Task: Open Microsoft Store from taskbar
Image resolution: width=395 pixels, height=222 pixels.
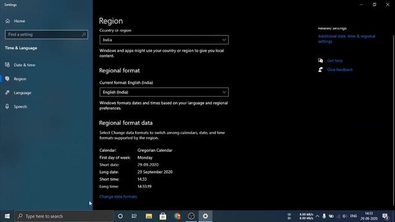Action: pos(163,216)
